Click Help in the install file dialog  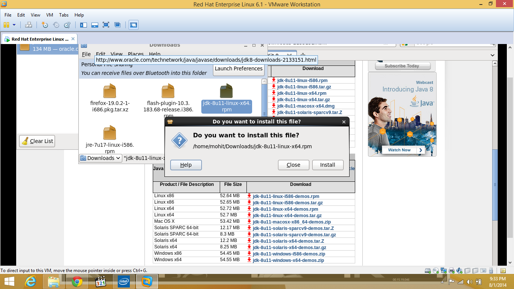(x=186, y=165)
